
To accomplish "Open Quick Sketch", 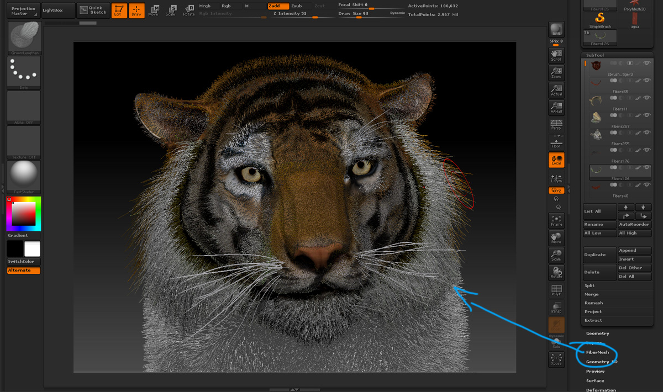I will point(93,10).
